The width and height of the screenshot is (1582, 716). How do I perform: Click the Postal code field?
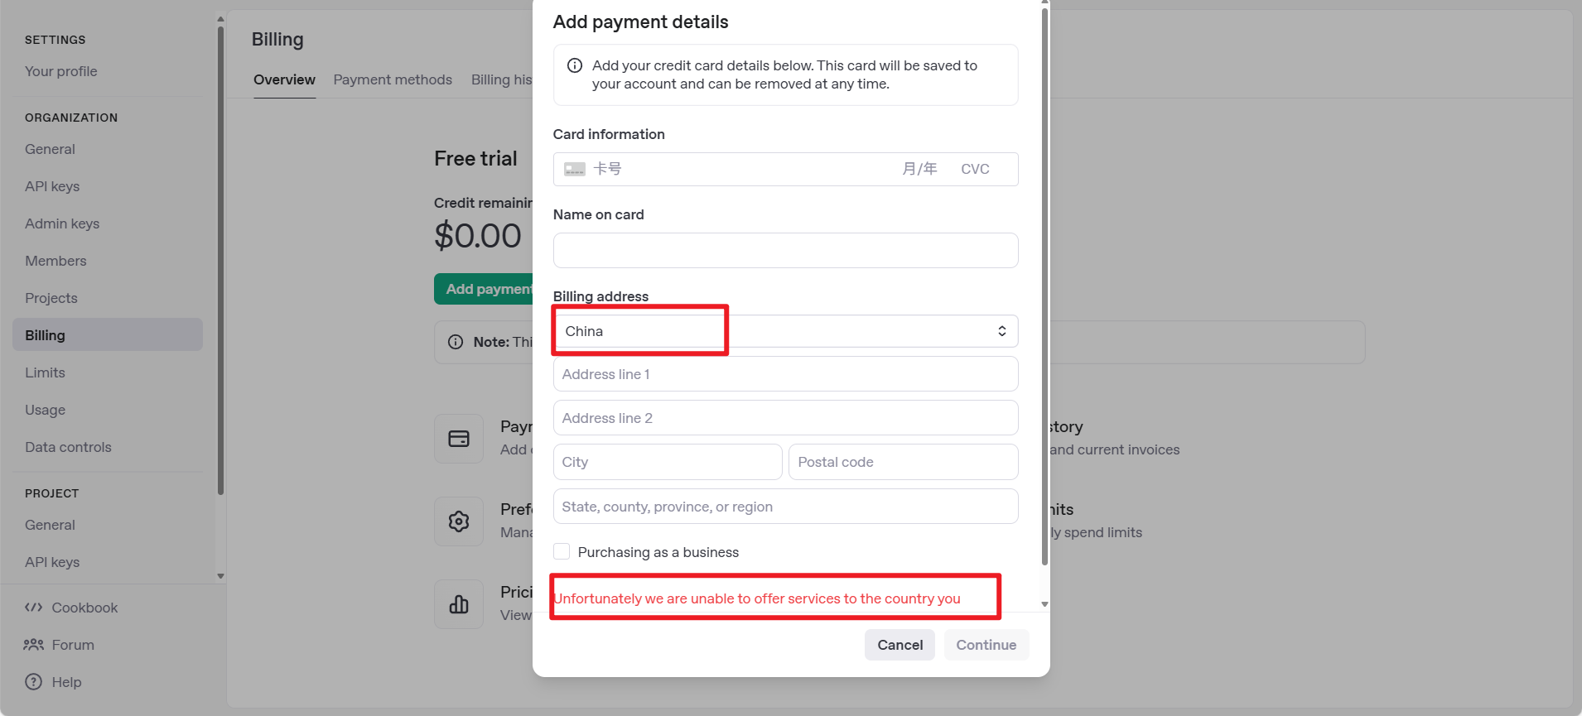coord(903,462)
